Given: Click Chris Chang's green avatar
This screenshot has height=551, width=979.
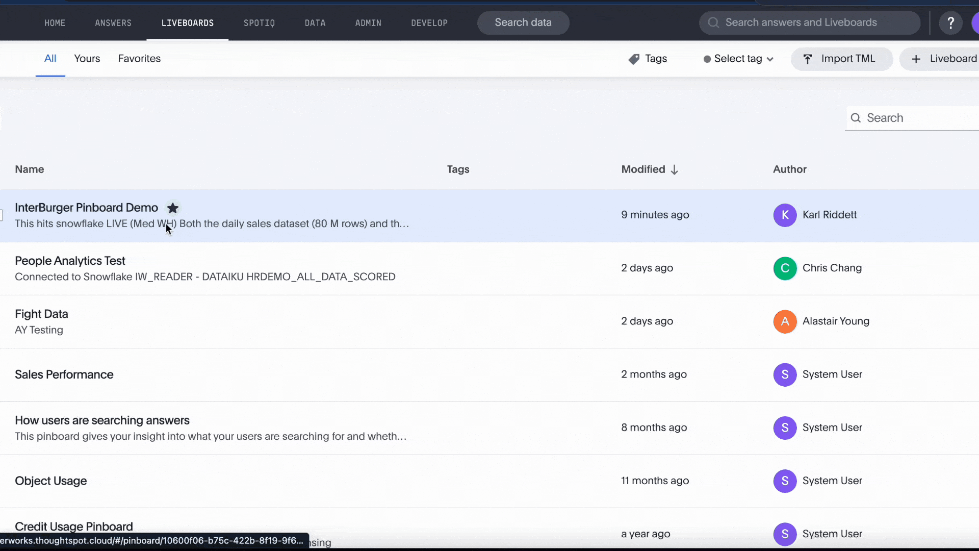Looking at the screenshot, I should [785, 268].
